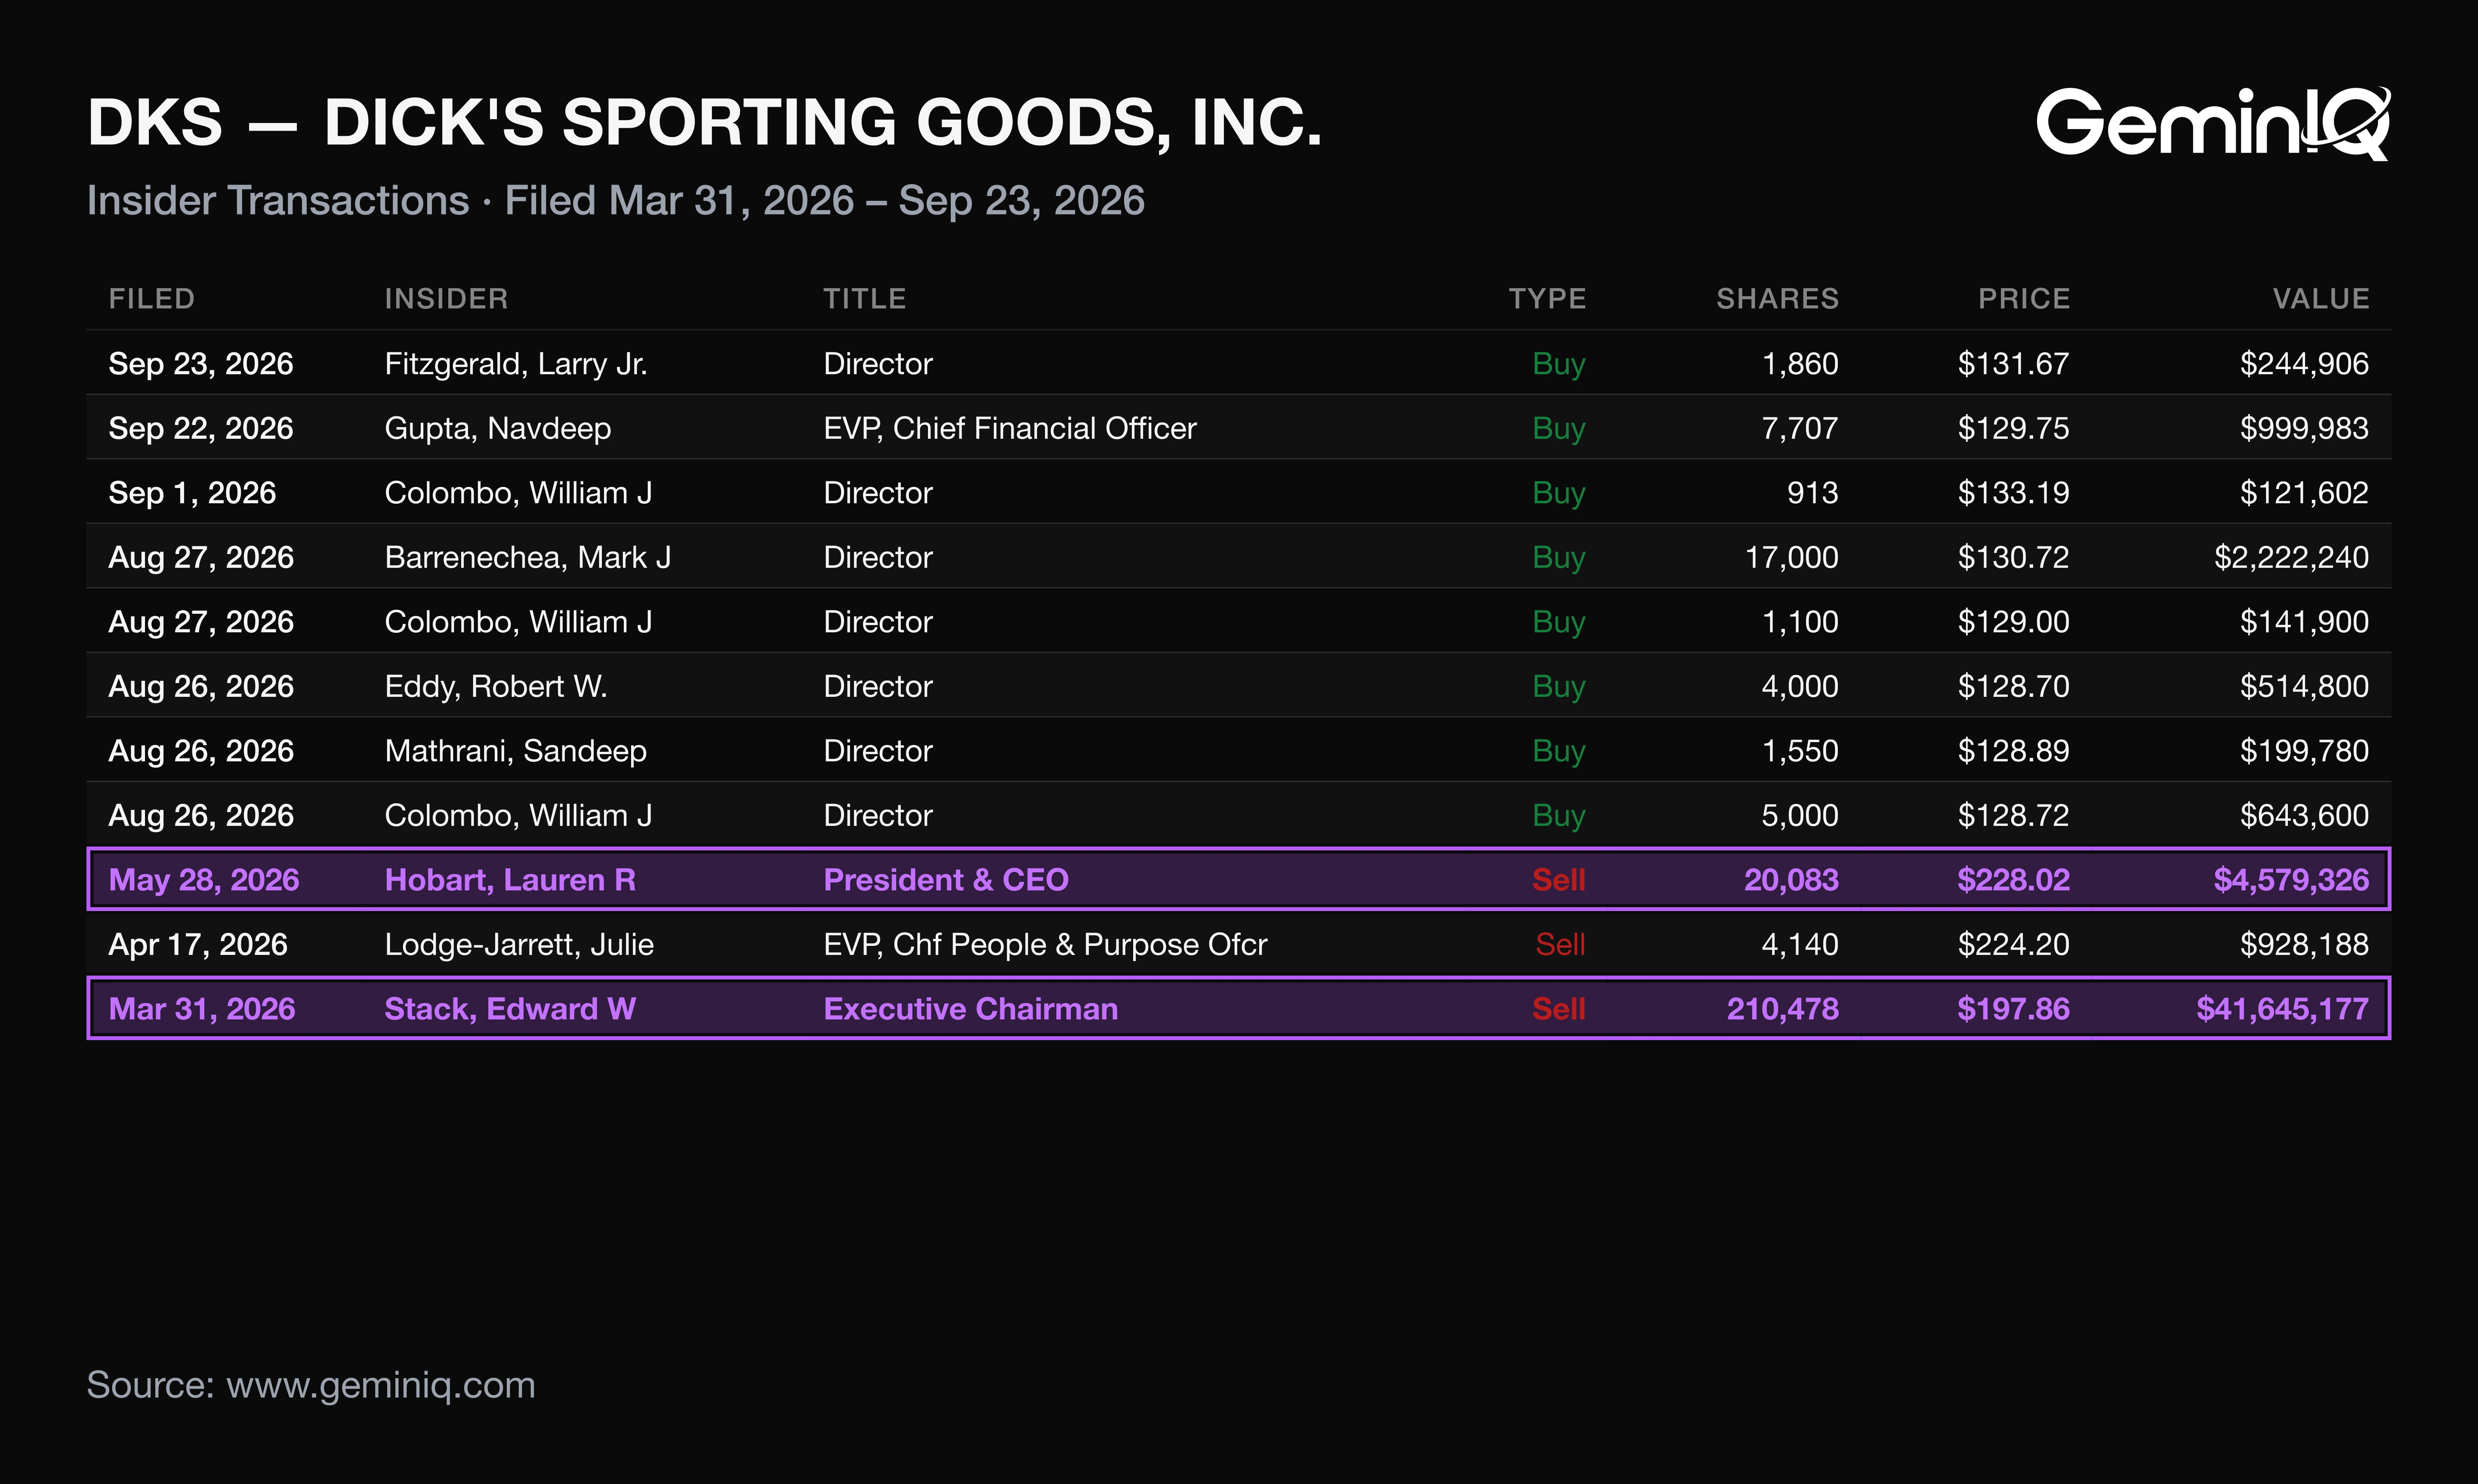Click EVP, Chief Financial Officer title
The image size is (2478, 1484).
(x=1010, y=428)
